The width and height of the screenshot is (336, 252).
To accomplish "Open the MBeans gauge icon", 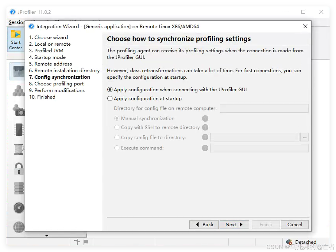I will click(19, 208).
